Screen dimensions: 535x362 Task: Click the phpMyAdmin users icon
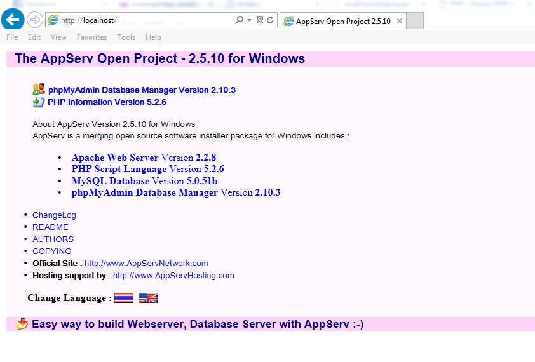point(39,89)
